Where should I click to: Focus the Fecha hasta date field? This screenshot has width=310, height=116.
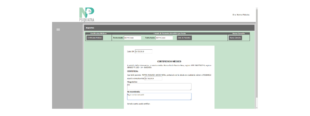[x=164, y=38]
